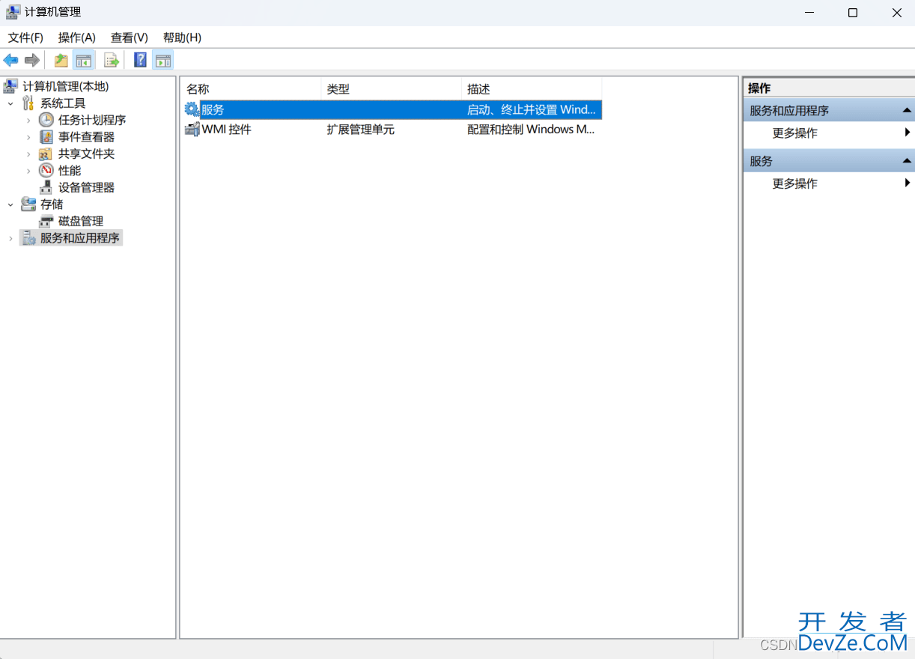Collapse the 存储 tree node
Image resolution: width=915 pixels, height=659 pixels.
click(x=10, y=204)
